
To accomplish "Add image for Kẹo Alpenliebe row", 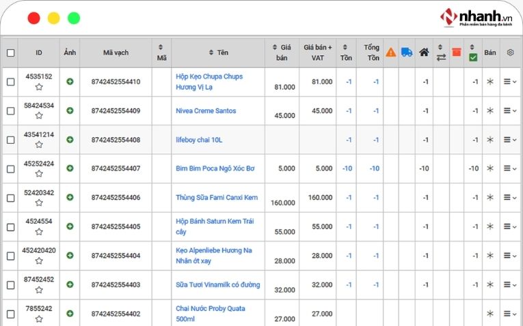I will tap(70, 256).
